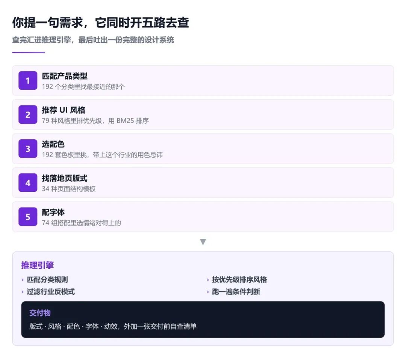Click the purple number 3 badge
Screen dimensions: 406x360
pos(28,149)
